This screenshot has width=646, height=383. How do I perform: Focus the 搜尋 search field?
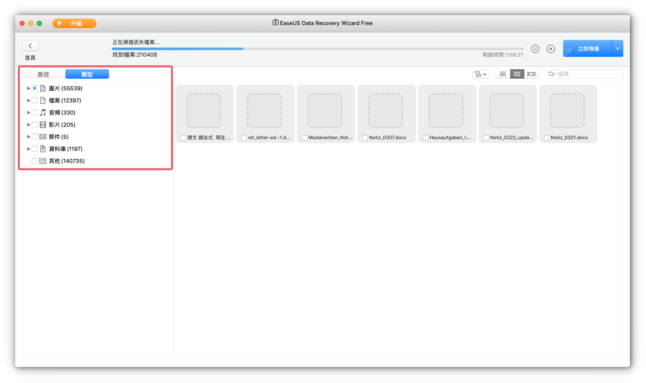click(588, 74)
